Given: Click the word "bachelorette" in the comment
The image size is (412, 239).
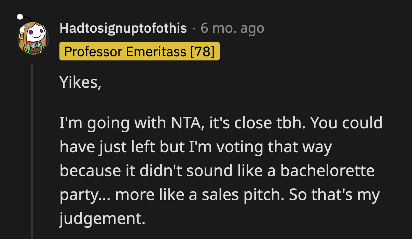Looking at the screenshot, I should [x=327, y=171].
